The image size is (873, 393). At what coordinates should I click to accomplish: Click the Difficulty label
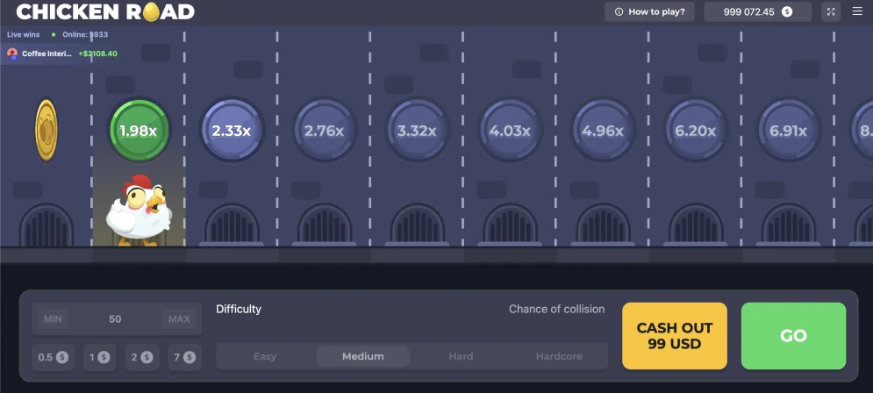coord(239,309)
